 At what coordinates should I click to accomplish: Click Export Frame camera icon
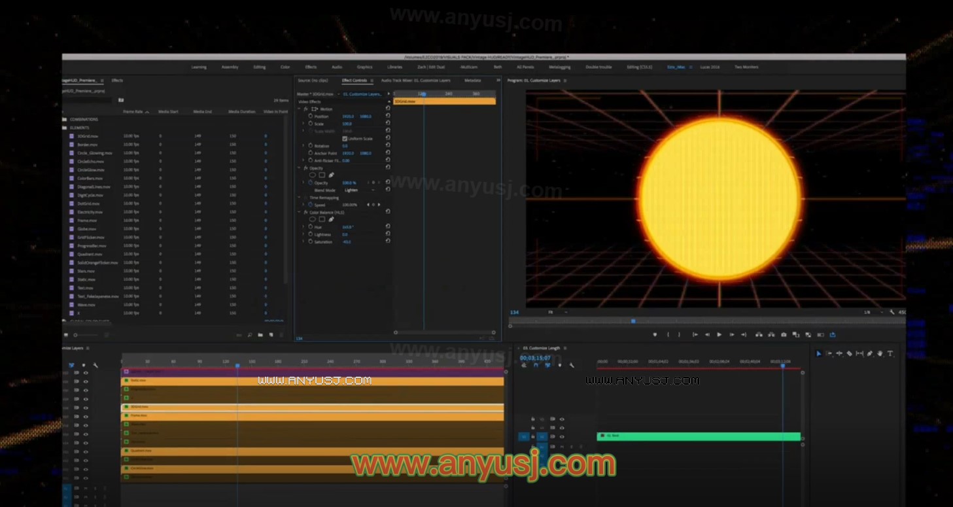tap(784, 335)
